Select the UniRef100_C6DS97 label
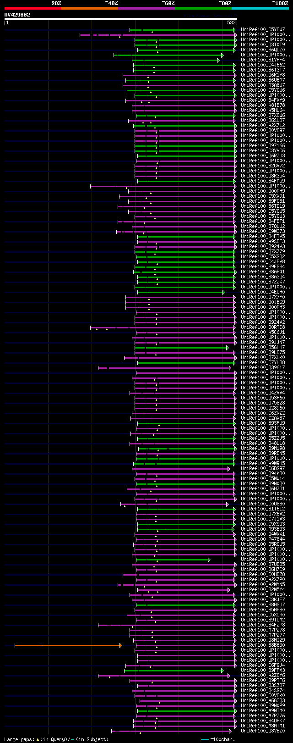This screenshot has width=293, height=743. click(x=263, y=468)
